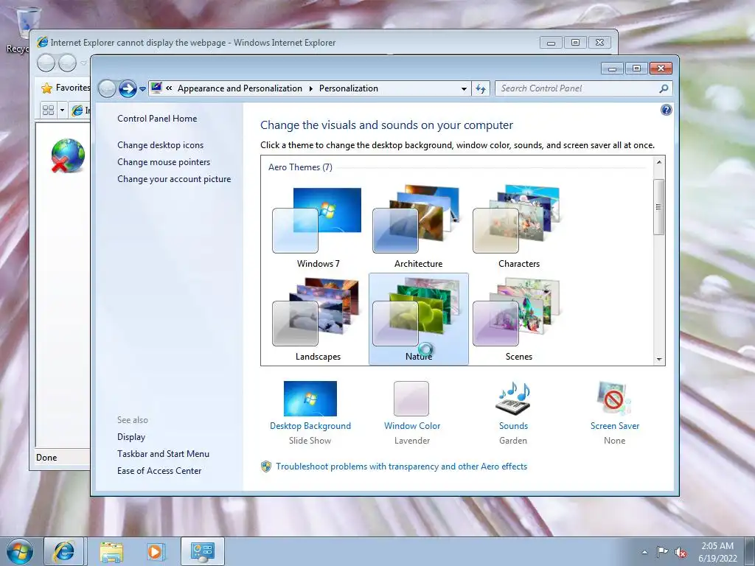Open the Quick Tabs dropdown arrow in Internet Explorer
Screen dimensions: 755x566
pos(62,111)
